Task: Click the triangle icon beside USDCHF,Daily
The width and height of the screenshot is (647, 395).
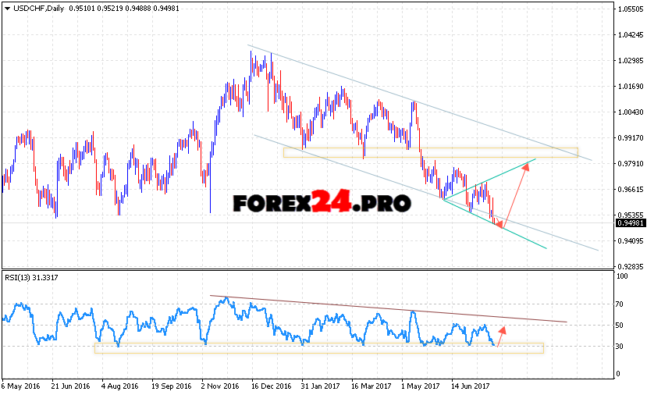Action: 7,9
